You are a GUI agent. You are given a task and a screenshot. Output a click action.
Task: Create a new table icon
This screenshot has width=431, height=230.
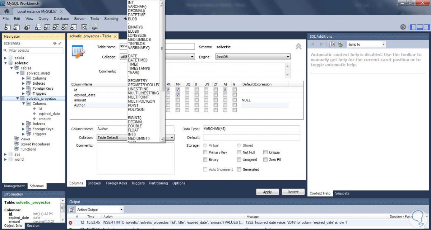tap(47, 27)
